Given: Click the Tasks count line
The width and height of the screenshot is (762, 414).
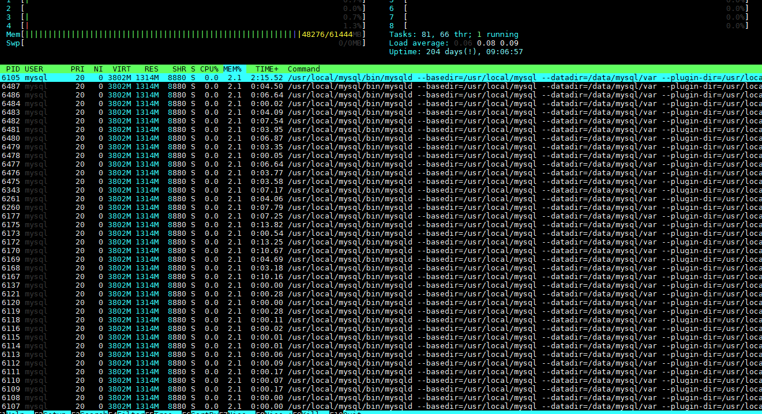Looking at the screenshot, I should pos(454,35).
